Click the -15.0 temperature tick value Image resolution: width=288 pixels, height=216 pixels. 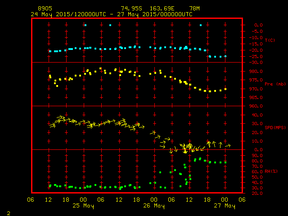(256, 44)
